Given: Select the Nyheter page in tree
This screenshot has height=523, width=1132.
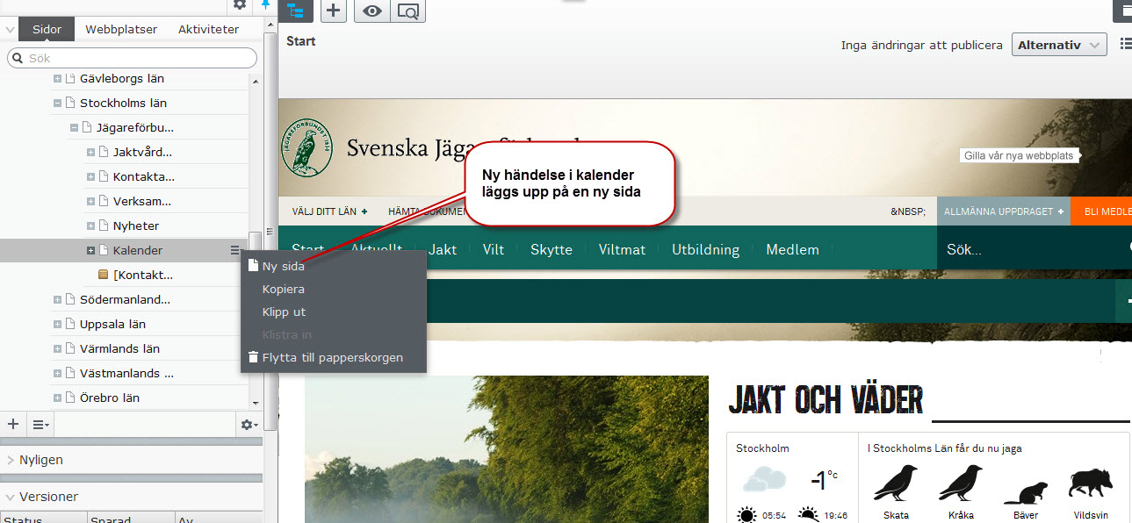Looking at the screenshot, I should coord(136,226).
